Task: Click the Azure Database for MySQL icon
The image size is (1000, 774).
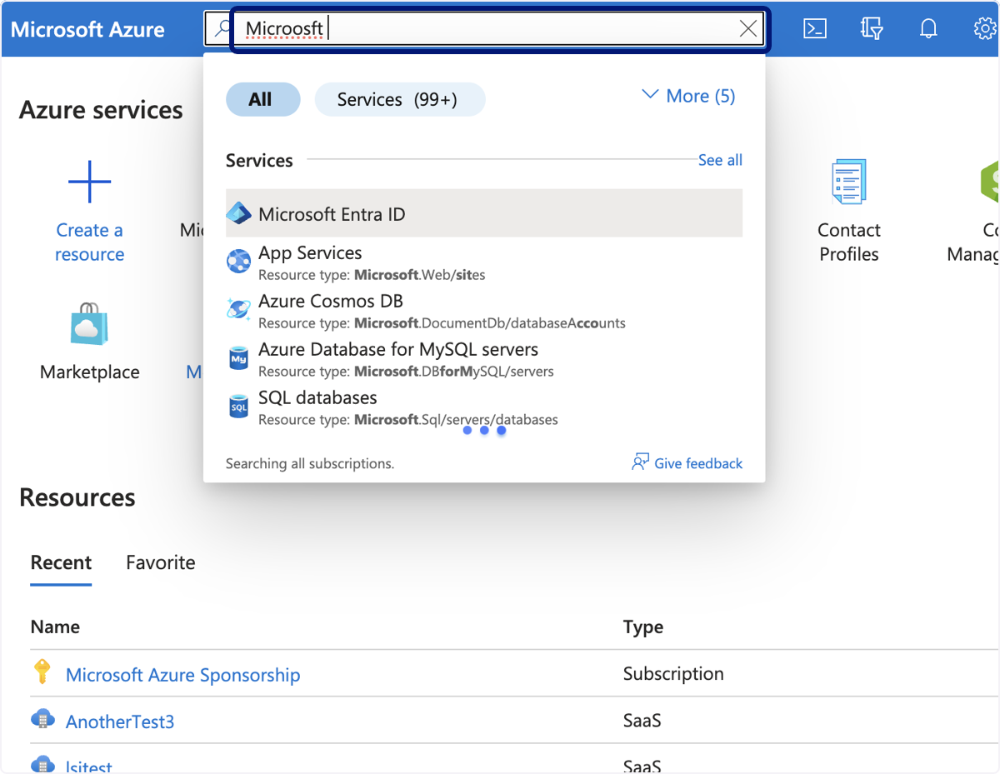Action: tap(238, 358)
